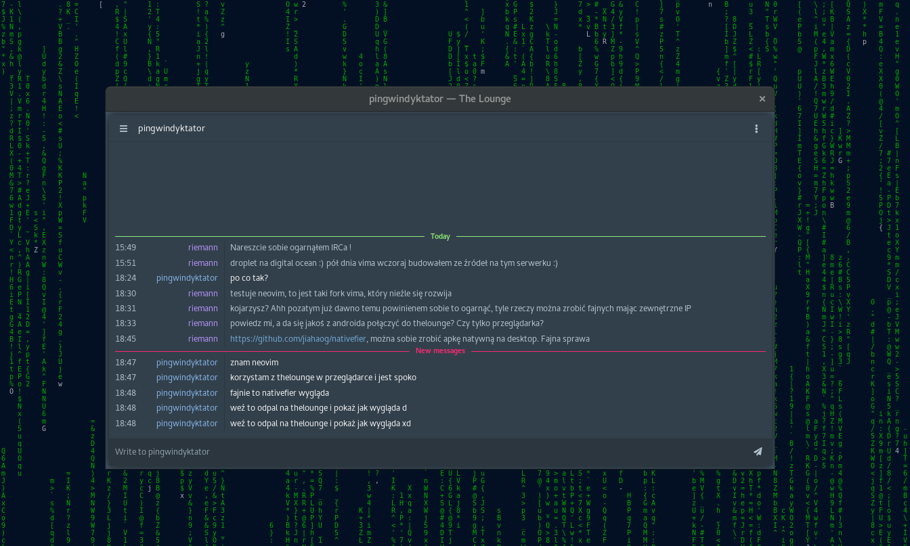Image resolution: width=910 pixels, height=546 pixels.
Task: Click the 18:24 timestamp
Action: tap(125, 278)
